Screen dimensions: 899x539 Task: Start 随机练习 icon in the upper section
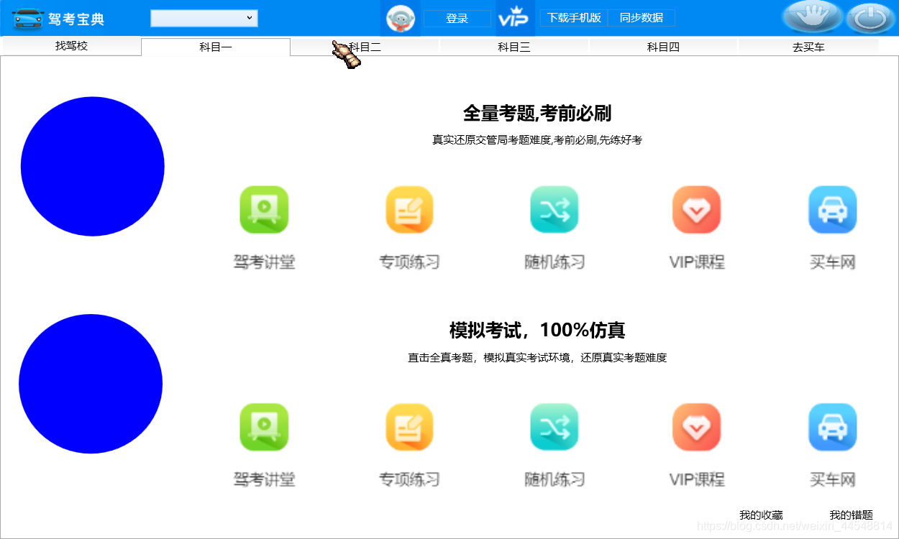pos(554,210)
